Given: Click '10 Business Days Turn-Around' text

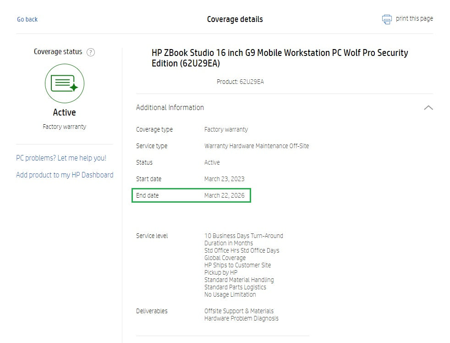Looking at the screenshot, I should click(x=244, y=236).
